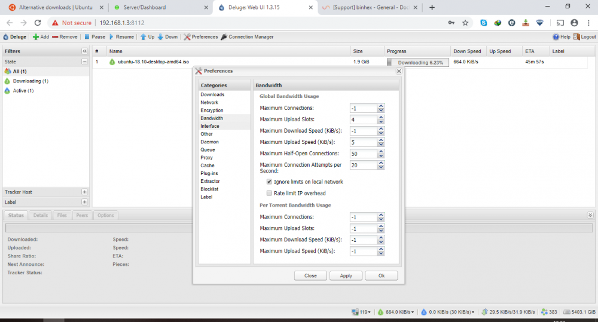Move torrent Down in queue
Viewport: 598px width, 322px height.
[167, 37]
